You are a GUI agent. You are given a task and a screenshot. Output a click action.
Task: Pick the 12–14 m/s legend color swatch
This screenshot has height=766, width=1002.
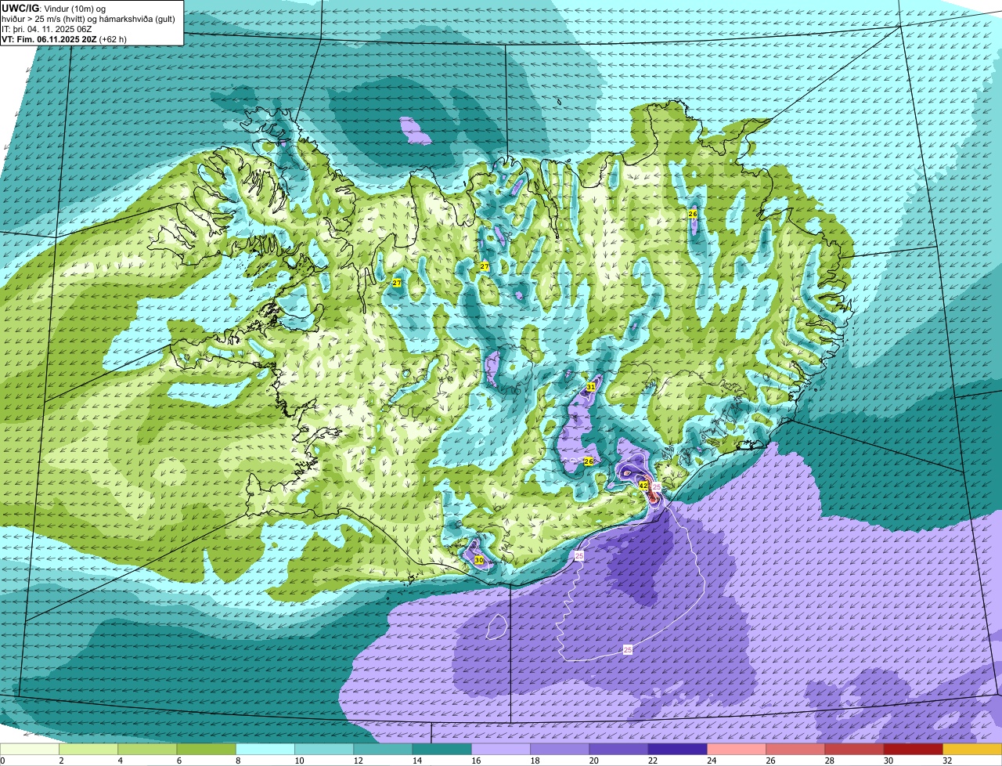(x=383, y=749)
